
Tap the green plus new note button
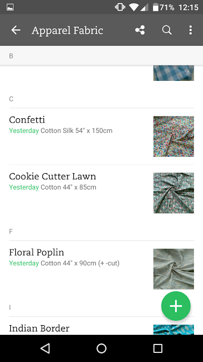tap(176, 306)
